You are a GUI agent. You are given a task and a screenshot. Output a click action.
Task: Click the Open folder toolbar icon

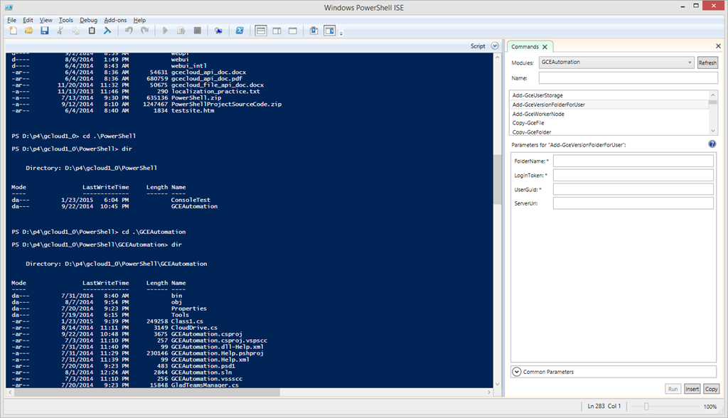point(29,31)
